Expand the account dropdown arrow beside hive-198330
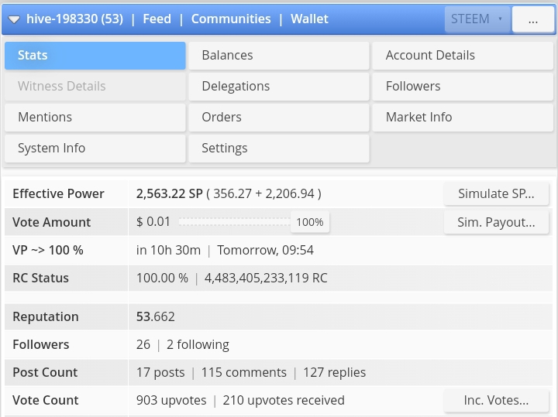The width and height of the screenshot is (558, 417). point(14,19)
